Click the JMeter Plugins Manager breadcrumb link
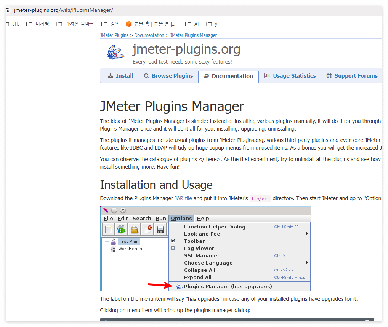 193,35
